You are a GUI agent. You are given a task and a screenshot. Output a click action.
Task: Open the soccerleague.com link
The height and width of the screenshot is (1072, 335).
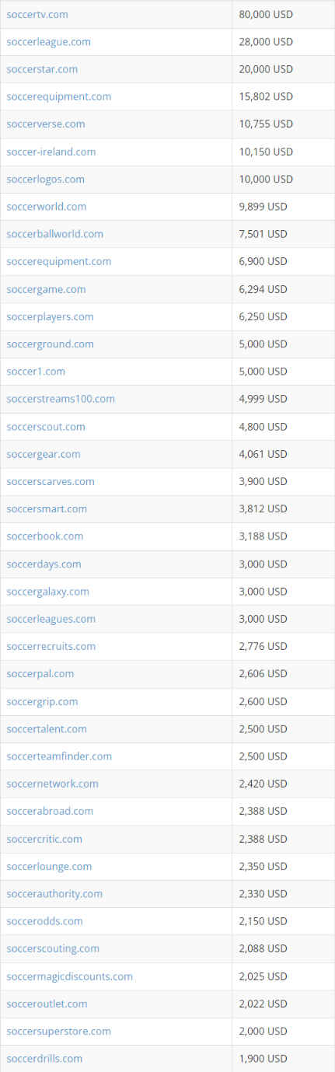tap(48, 42)
